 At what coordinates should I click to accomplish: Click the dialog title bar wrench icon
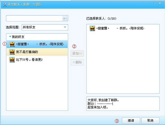tap(5, 5)
